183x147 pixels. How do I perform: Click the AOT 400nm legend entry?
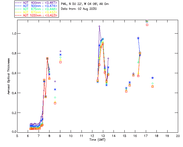point(36,3)
